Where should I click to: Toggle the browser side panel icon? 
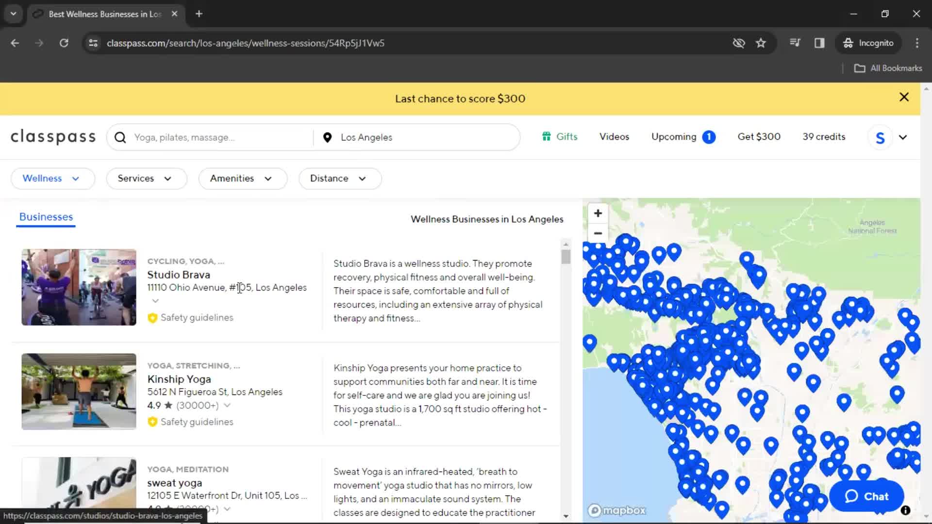click(x=819, y=43)
